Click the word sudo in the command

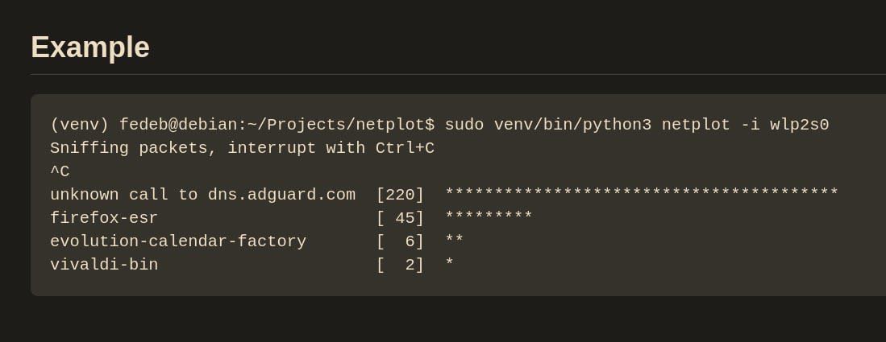[464, 125]
